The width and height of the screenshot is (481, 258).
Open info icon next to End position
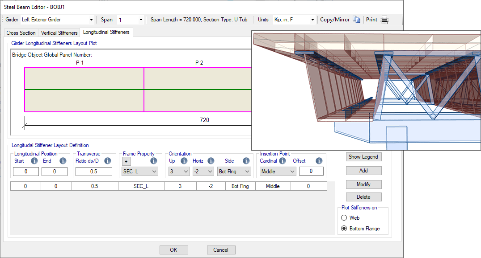coord(63,161)
